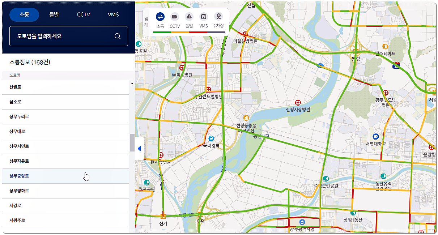Viewport: 438px width, 235px height.
Task: Select the 소통 traffic-flow legend icon
Action: (160, 17)
